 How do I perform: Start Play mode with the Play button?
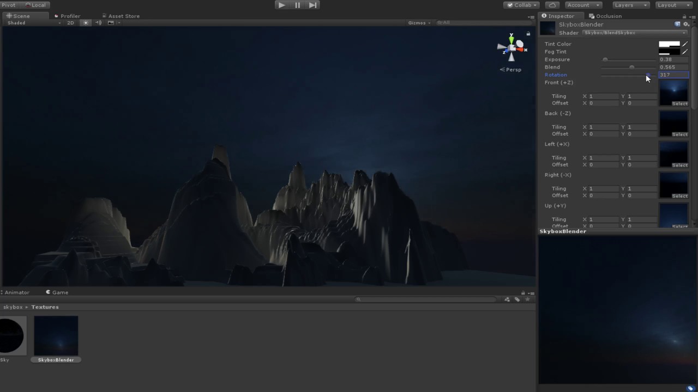pos(281,5)
